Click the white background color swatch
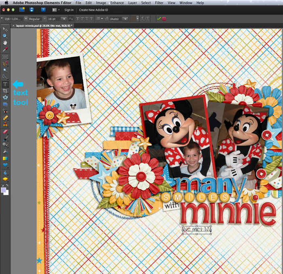Screen dimensions: 283x274 (x=7, y=193)
